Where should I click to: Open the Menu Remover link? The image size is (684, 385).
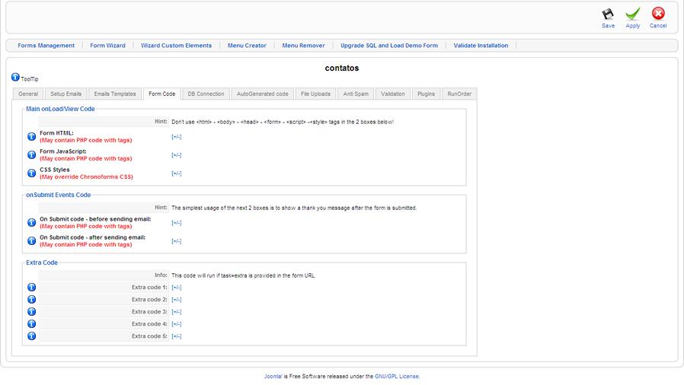pos(304,46)
